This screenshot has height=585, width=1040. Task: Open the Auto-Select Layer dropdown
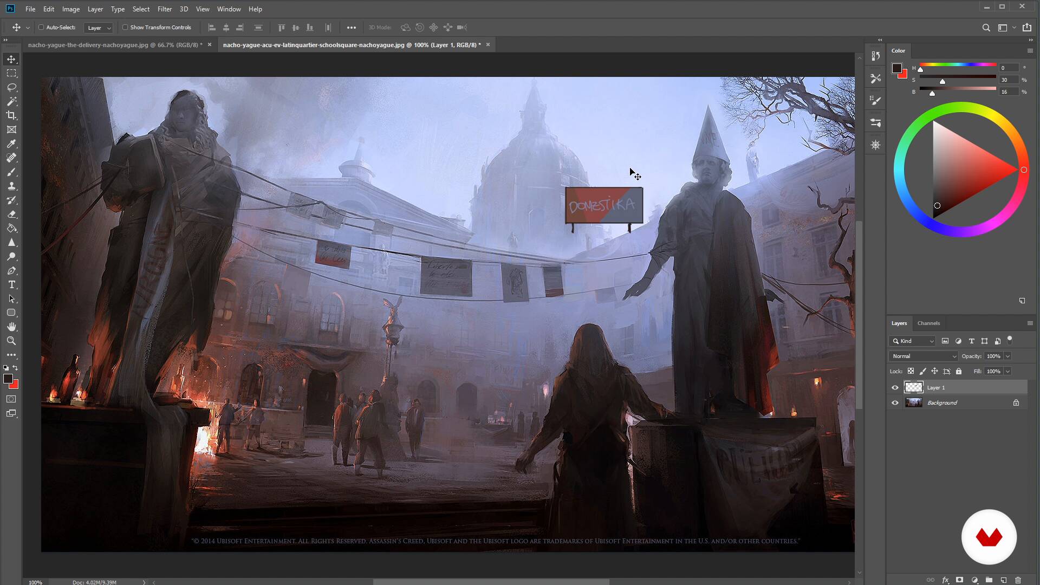[x=98, y=28]
